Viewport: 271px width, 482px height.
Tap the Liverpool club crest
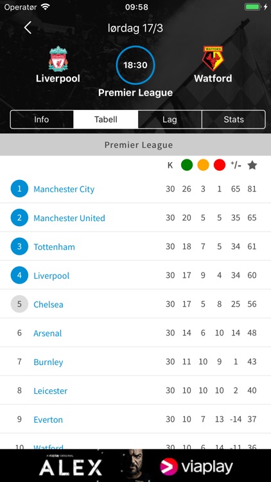(x=58, y=58)
